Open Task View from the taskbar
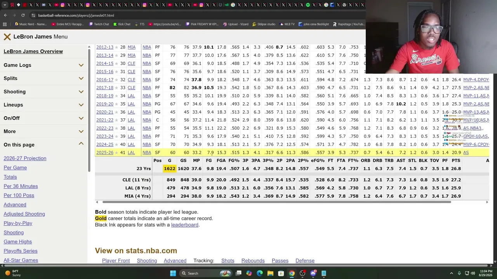The height and width of the screenshot is (279, 497). (239, 273)
